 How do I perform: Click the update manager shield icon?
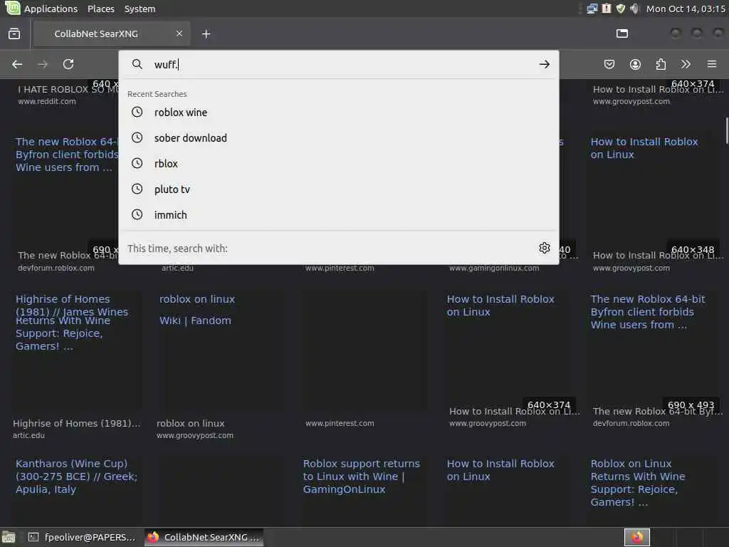point(620,9)
